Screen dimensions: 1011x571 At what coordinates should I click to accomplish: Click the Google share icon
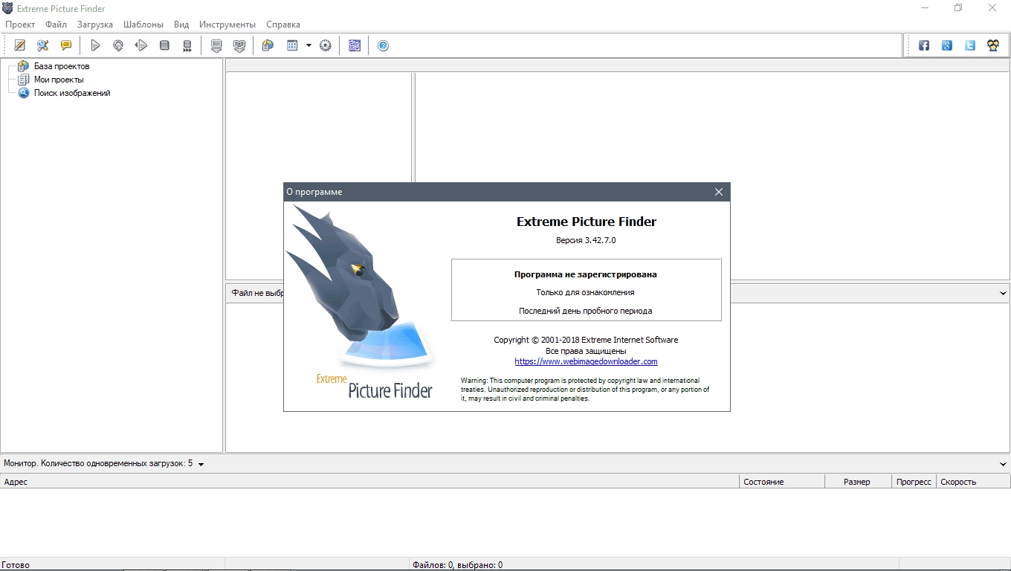pyautogui.click(x=947, y=45)
